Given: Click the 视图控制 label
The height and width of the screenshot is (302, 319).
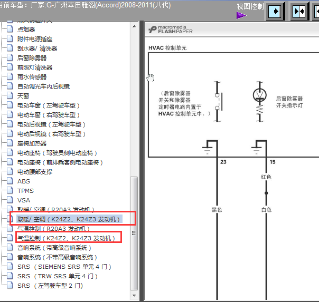Looking at the screenshot, I should point(250,6).
